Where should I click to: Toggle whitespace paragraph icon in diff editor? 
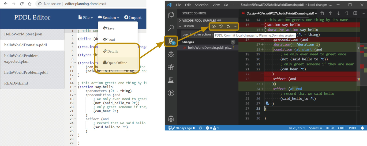347,13
